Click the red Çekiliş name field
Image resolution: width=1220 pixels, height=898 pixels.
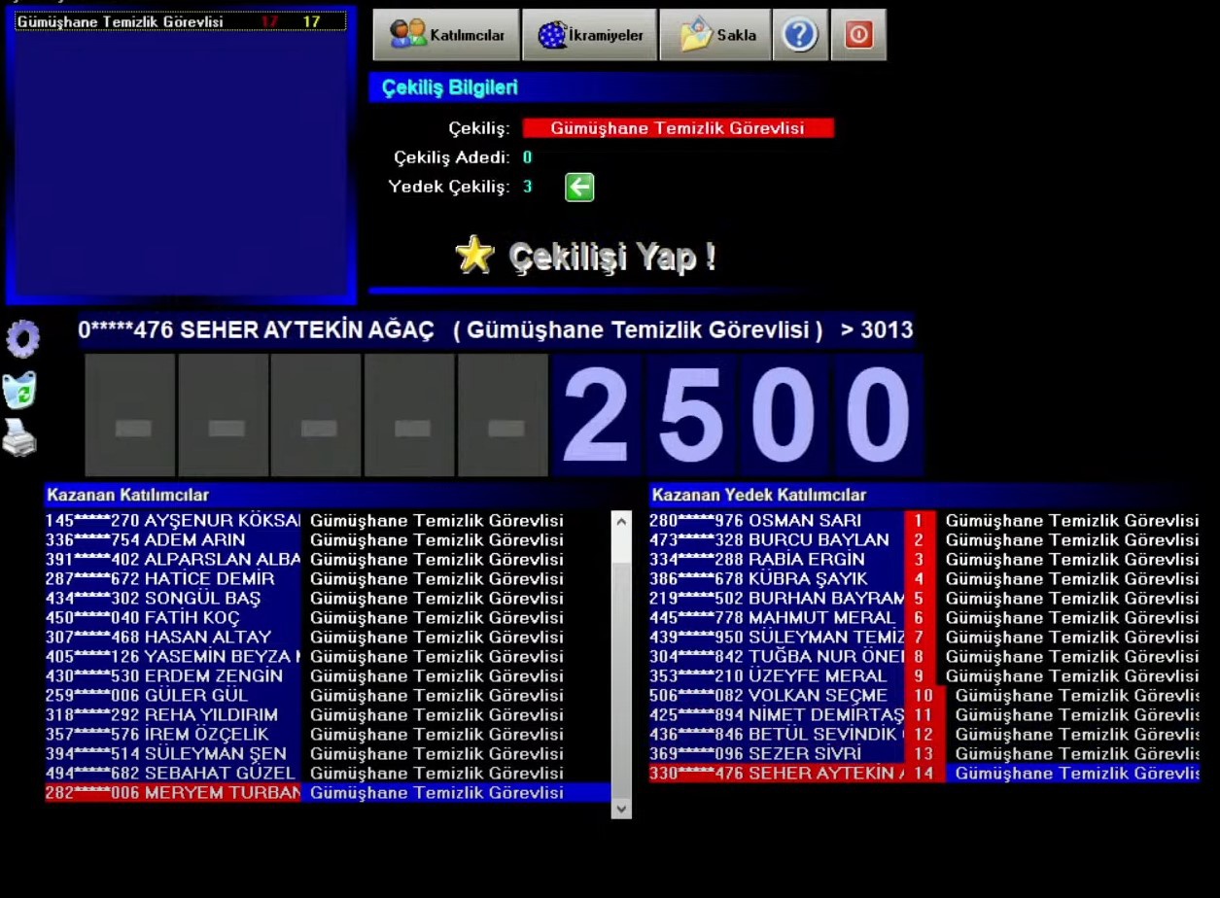(678, 128)
